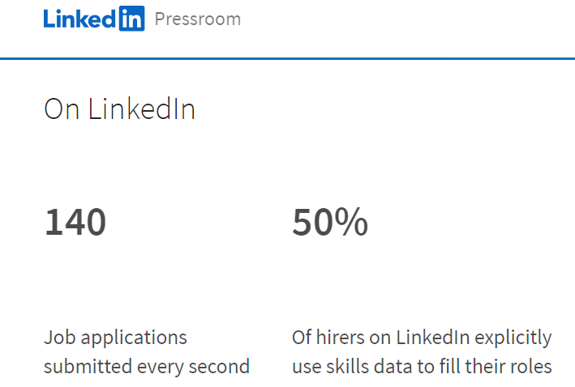Click the "Linked" wordmark in the header
The width and height of the screenshot is (575, 387).
[80, 19]
